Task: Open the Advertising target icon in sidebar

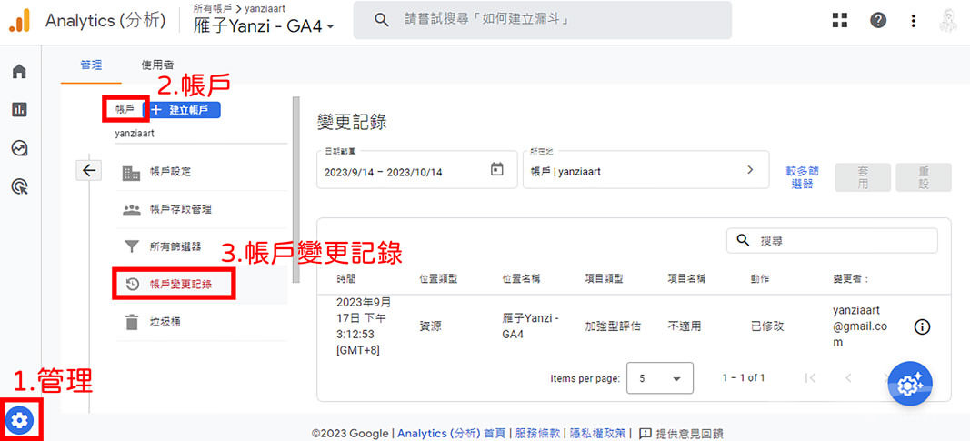Action: click(19, 186)
